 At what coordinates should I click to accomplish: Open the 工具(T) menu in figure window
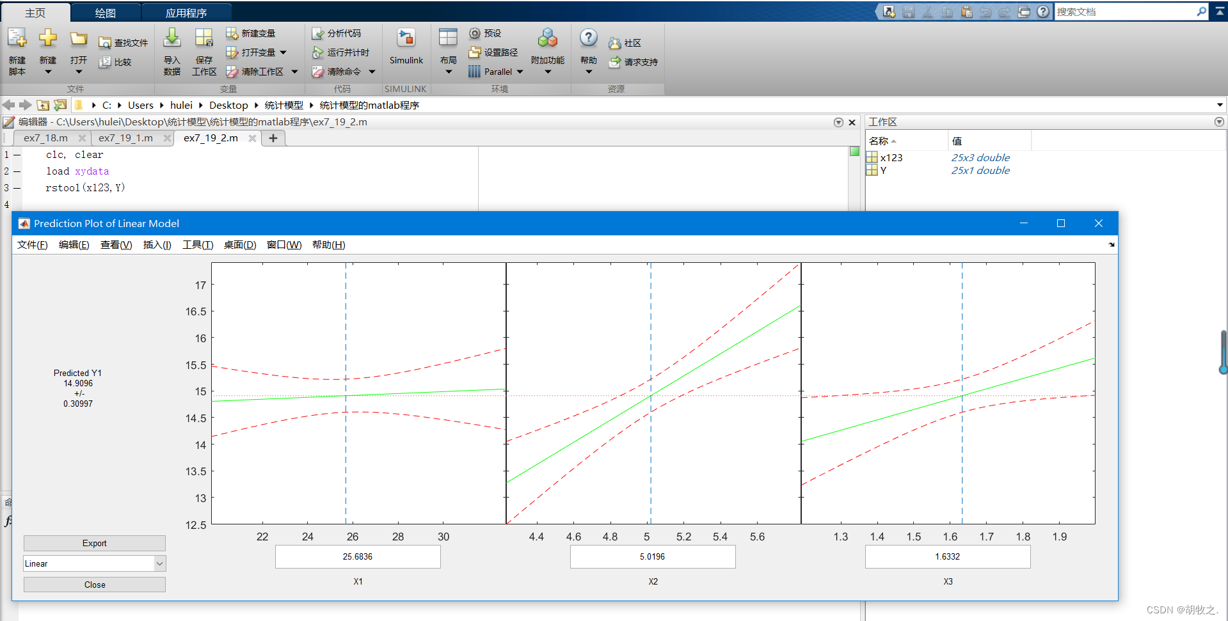coord(198,245)
